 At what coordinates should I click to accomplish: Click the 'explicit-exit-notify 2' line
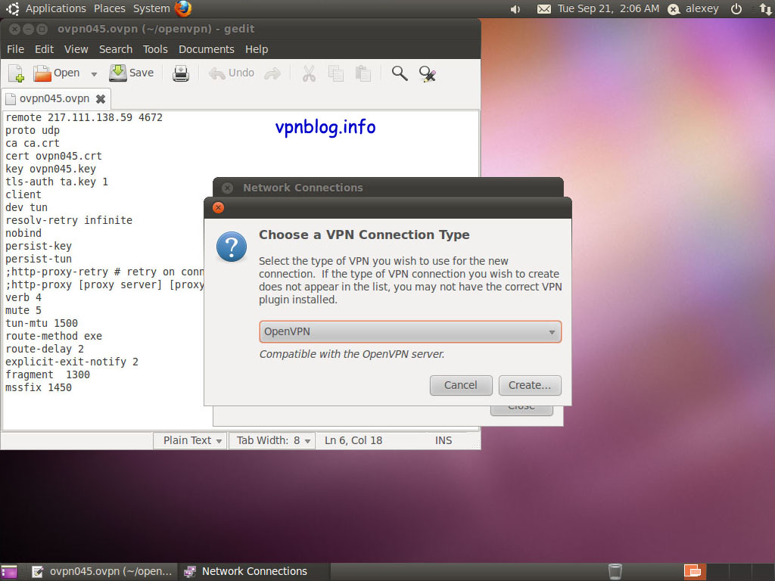(72, 362)
